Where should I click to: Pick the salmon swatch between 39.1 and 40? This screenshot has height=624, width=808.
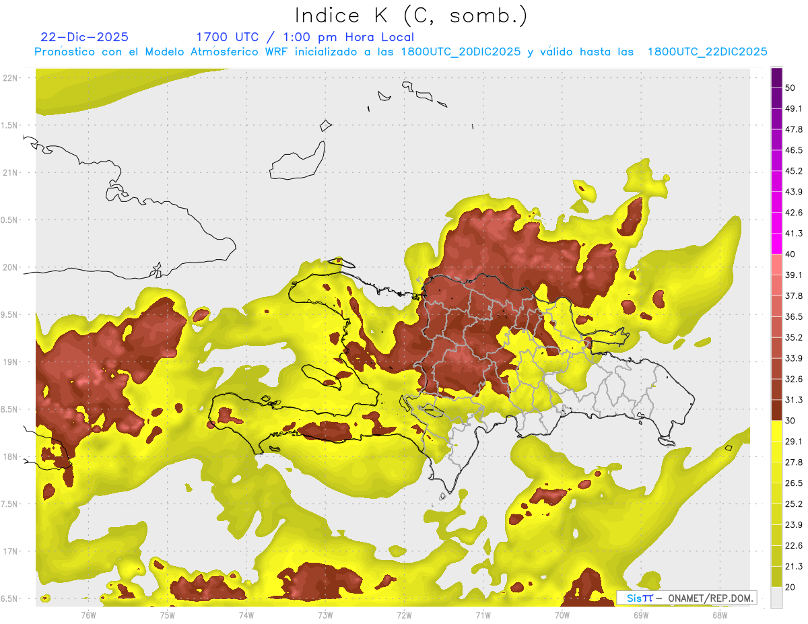click(777, 265)
